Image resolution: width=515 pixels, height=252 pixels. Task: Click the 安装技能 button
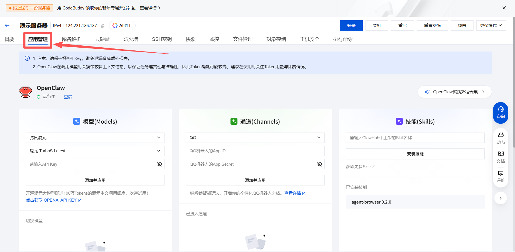point(415,154)
